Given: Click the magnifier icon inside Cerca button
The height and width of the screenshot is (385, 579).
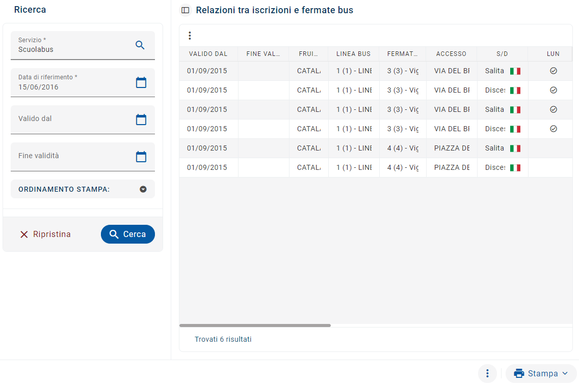Looking at the screenshot, I should click(114, 234).
